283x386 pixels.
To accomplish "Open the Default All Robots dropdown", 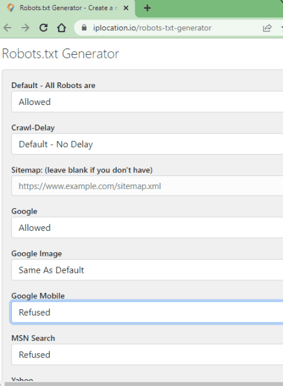I will (147, 102).
